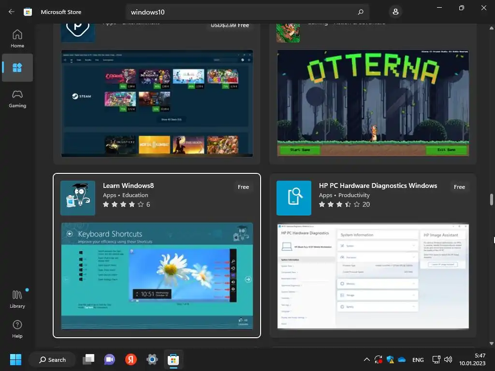Open the clock showing 5:47
Image resolution: width=495 pixels, height=371 pixels.
click(x=472, y=359)
